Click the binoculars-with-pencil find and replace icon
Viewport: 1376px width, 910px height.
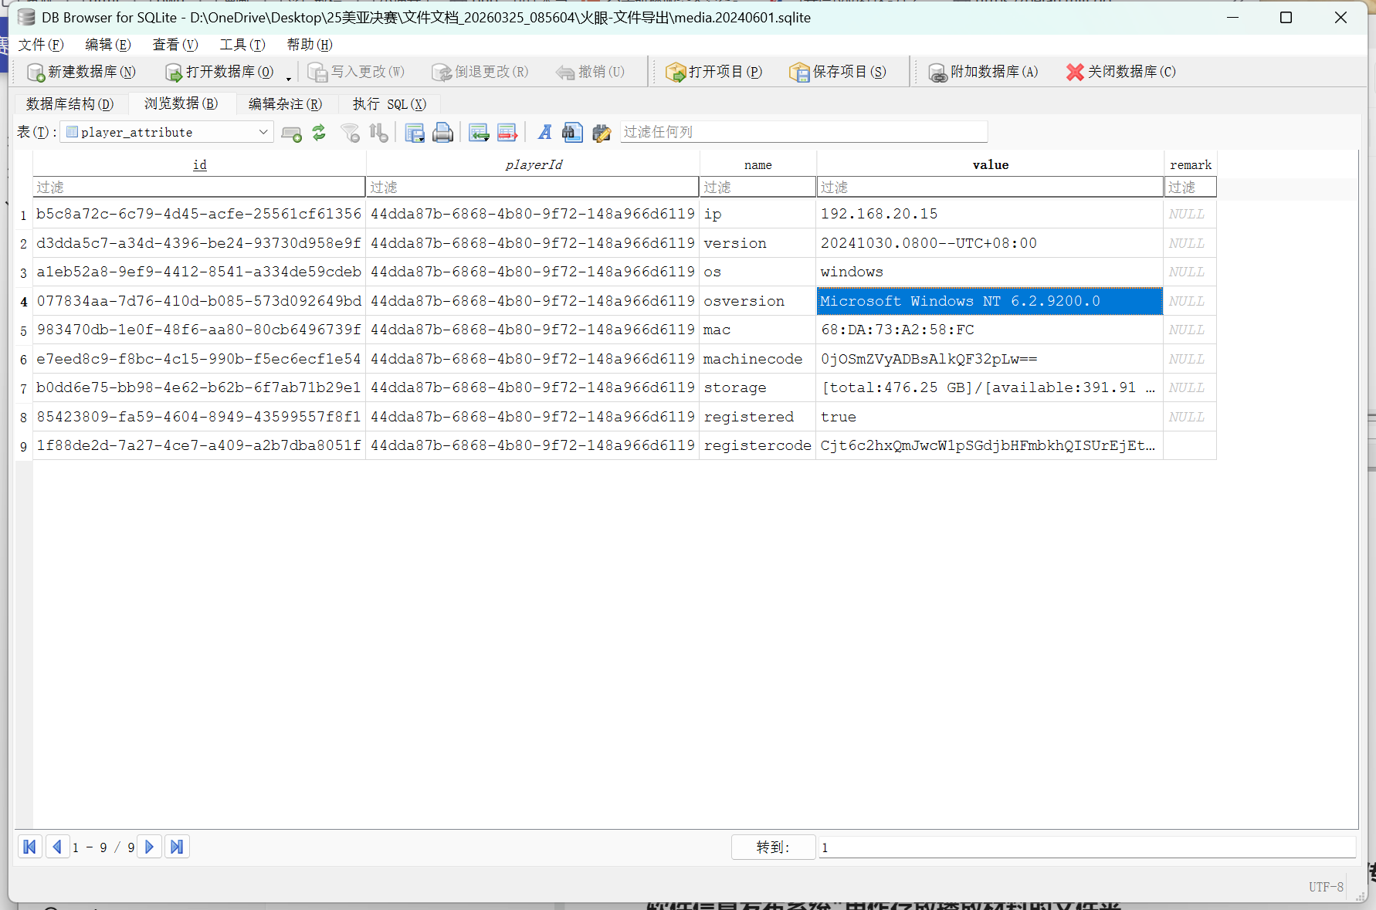(602, 133)
